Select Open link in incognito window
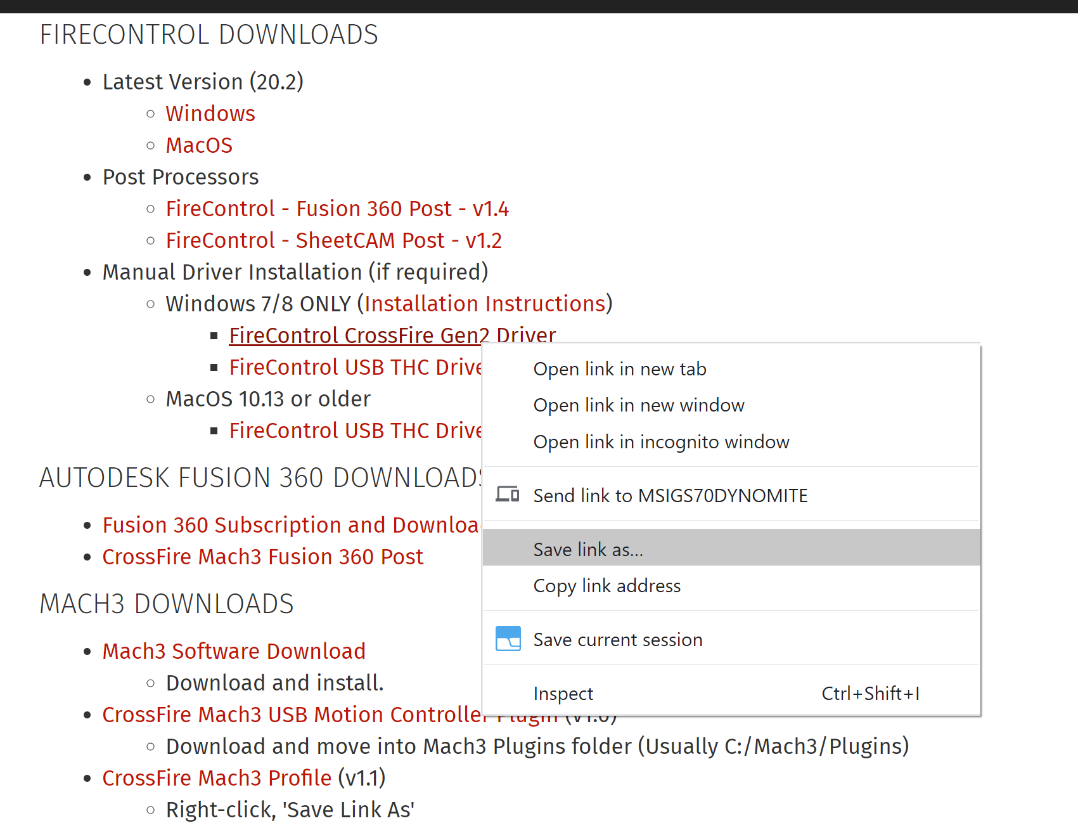 731,441
